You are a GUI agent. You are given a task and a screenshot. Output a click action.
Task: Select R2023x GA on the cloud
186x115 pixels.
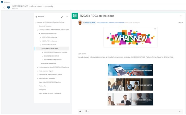(x=49, y=45)
